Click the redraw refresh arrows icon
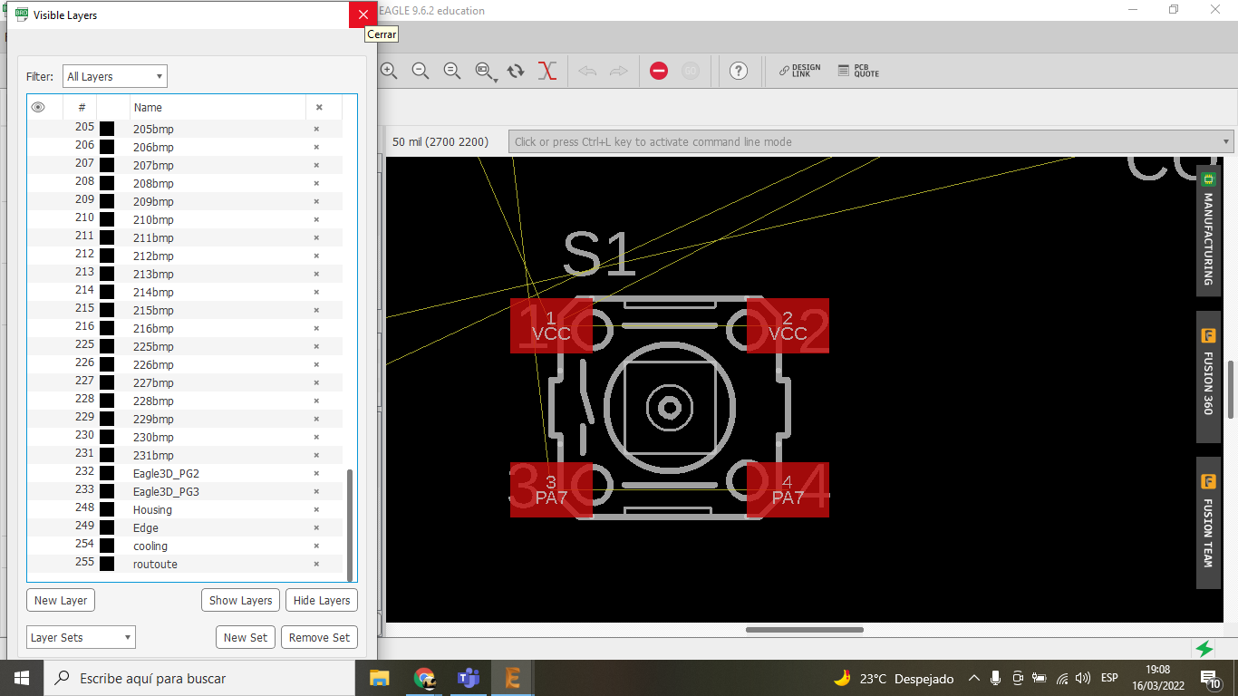1238x696 pixels. (516, 71)
